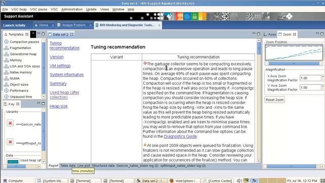Switch to the Axes tab
Viewport: 325px width, 183px height.
point(270,35)
